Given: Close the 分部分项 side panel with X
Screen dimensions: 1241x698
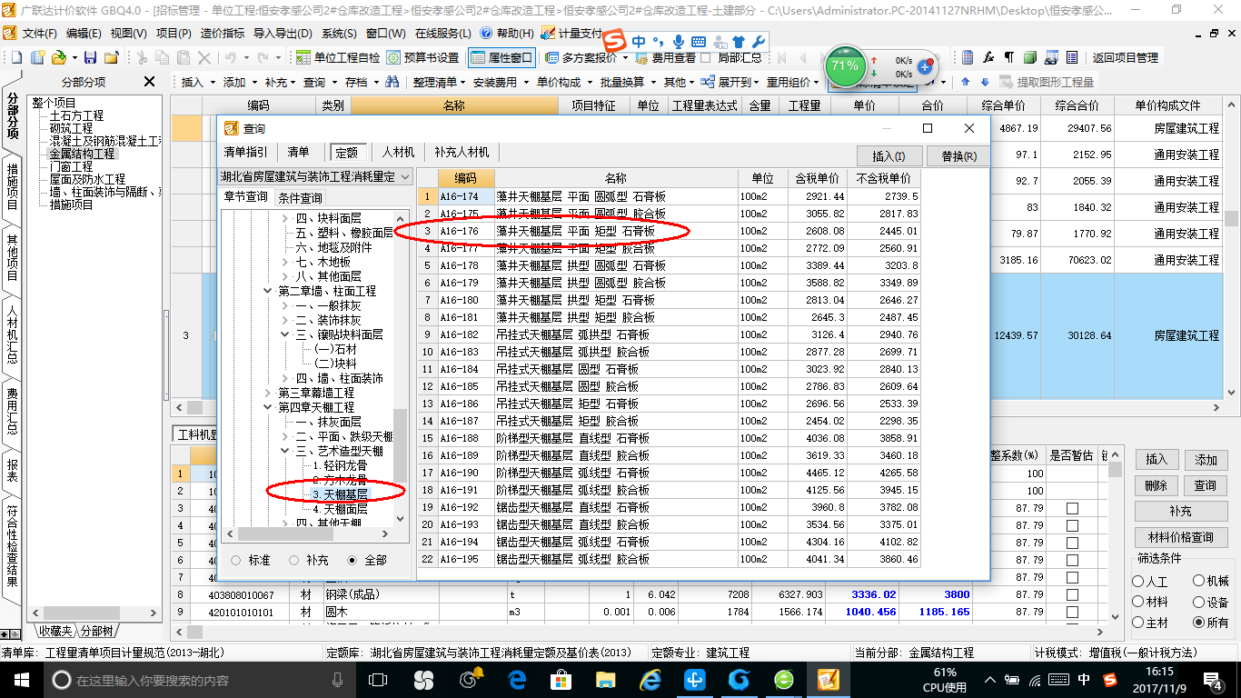Looking at the screenshot, I should point(150,82).
